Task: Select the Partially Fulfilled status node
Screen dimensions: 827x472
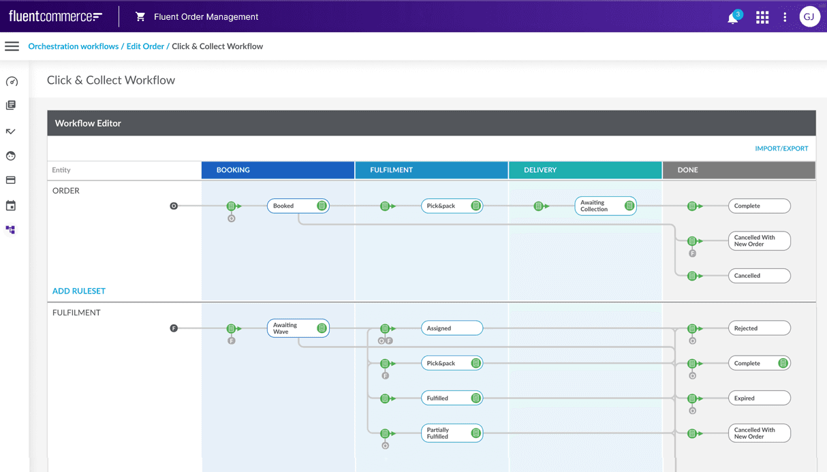Action: tap(452, 433)
